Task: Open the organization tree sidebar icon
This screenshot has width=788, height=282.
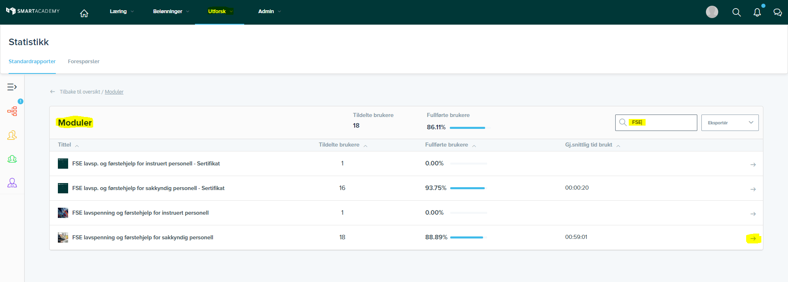Action: tap(12, 111)
